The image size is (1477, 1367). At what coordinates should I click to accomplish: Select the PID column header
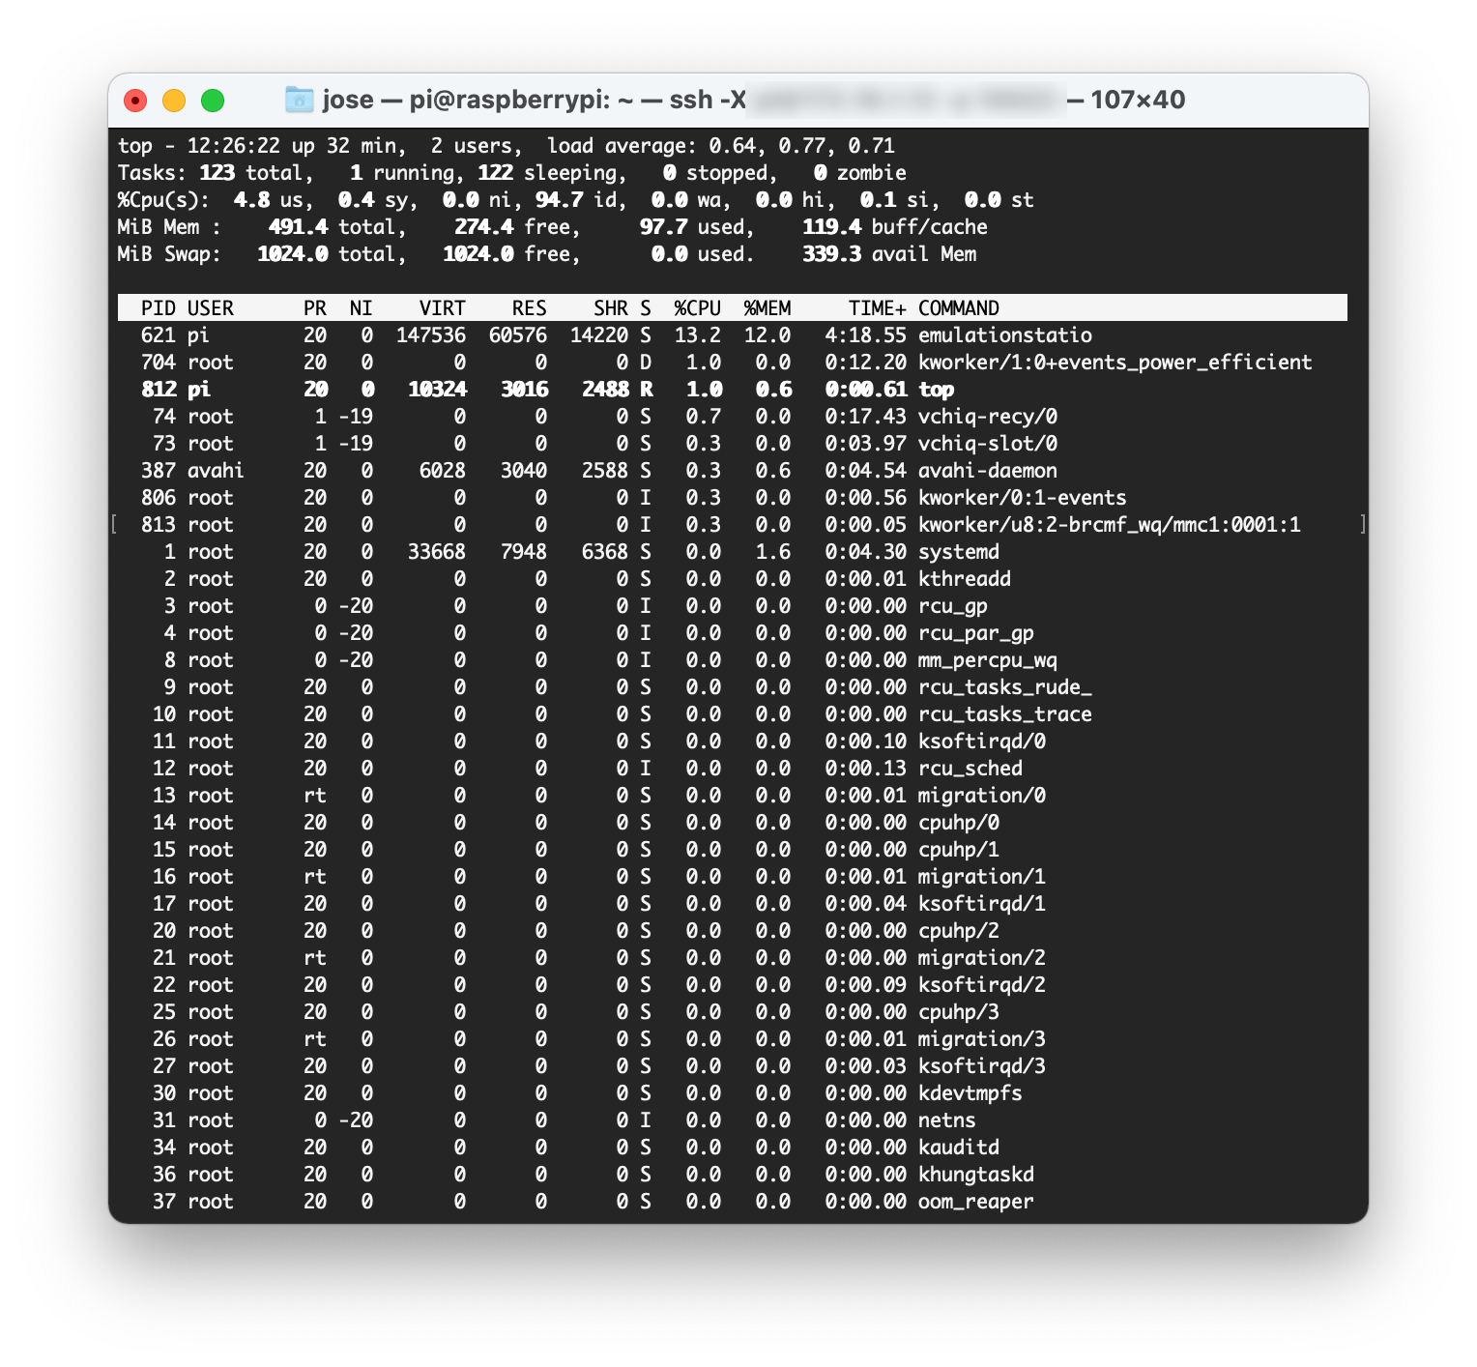[159, 308]
